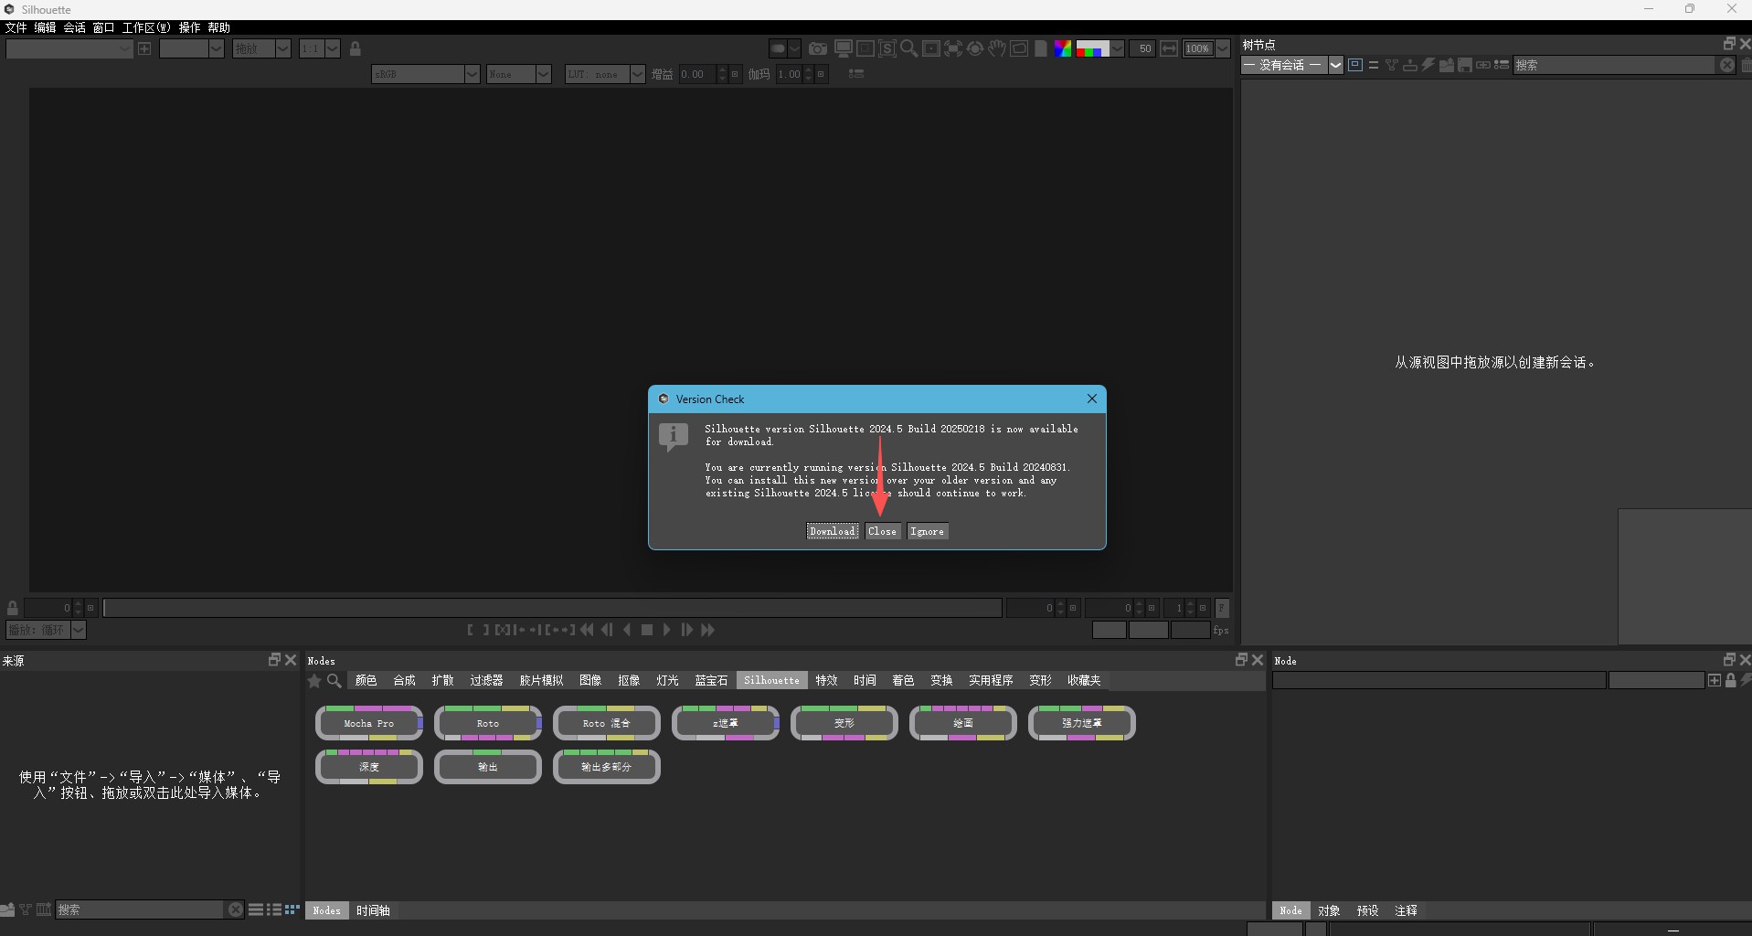
Task: Click the horizontal double-arrow fit width icon
Action: coord(1169,48)
